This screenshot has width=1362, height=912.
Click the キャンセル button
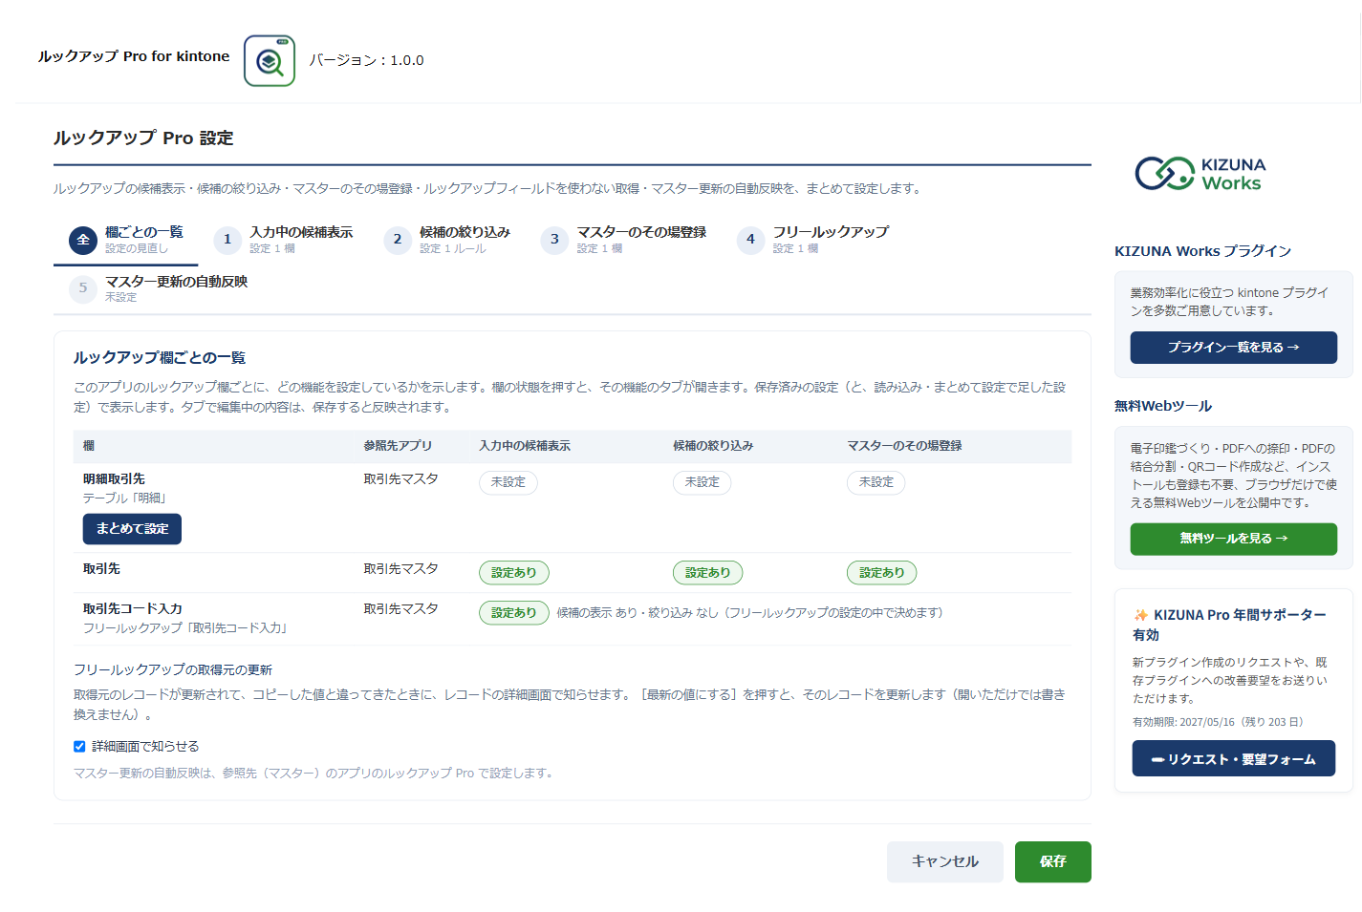[945, 861]
